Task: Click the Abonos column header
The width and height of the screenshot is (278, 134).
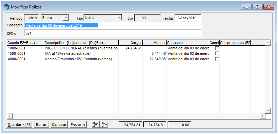Action: click(155, 43)
